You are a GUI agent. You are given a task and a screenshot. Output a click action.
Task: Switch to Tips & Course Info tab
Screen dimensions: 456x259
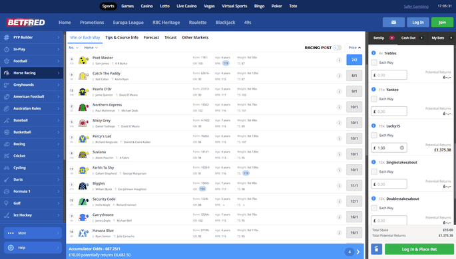122,37
